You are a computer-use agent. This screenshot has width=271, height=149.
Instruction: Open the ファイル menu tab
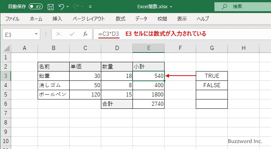12,19
